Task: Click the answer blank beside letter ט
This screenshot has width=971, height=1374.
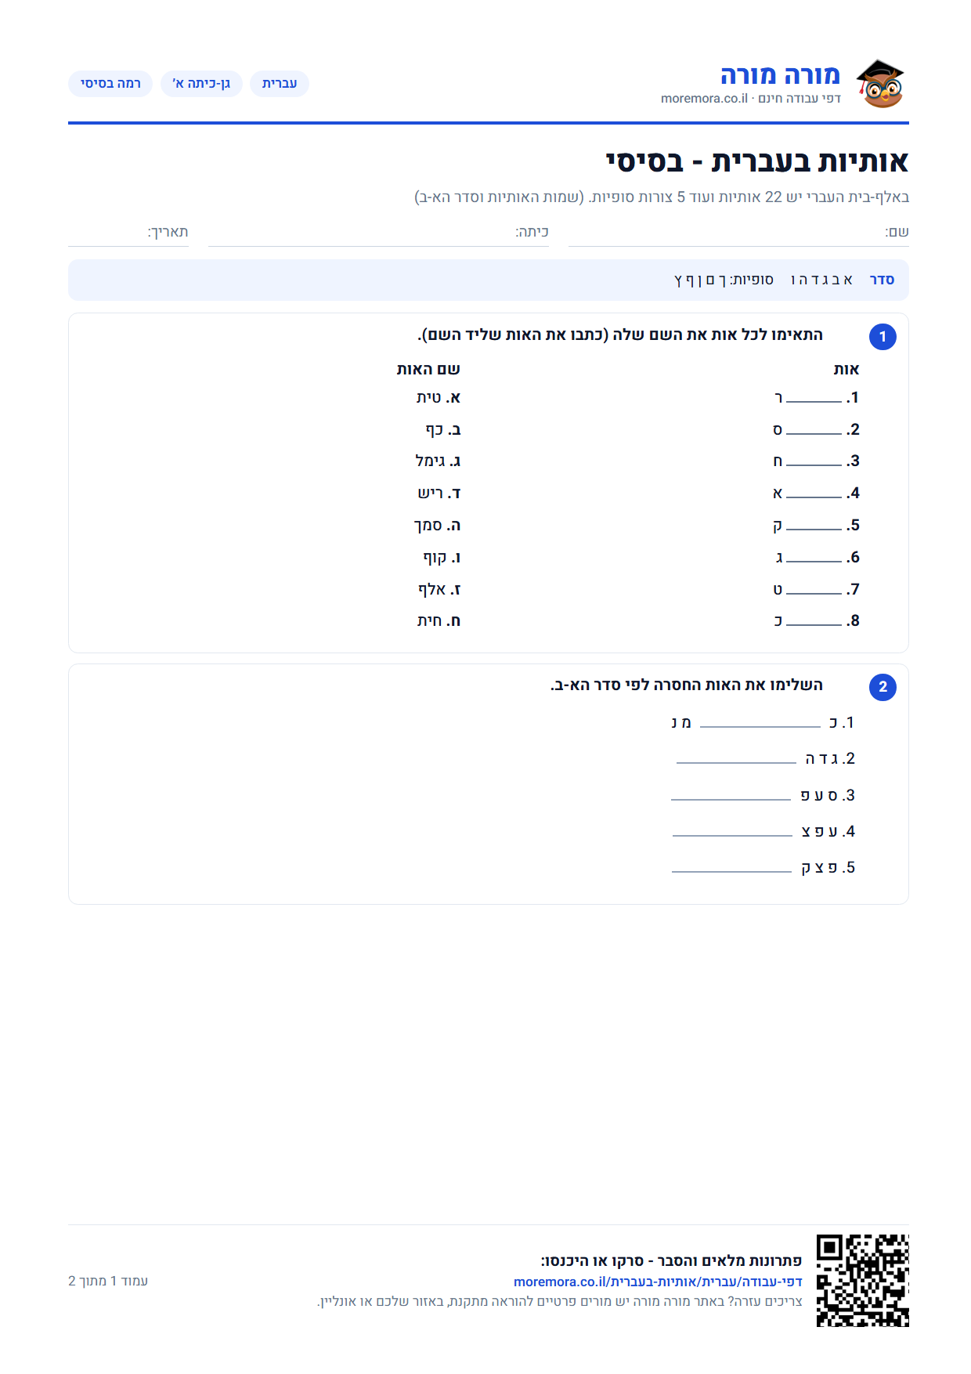Action: [814, 591]
